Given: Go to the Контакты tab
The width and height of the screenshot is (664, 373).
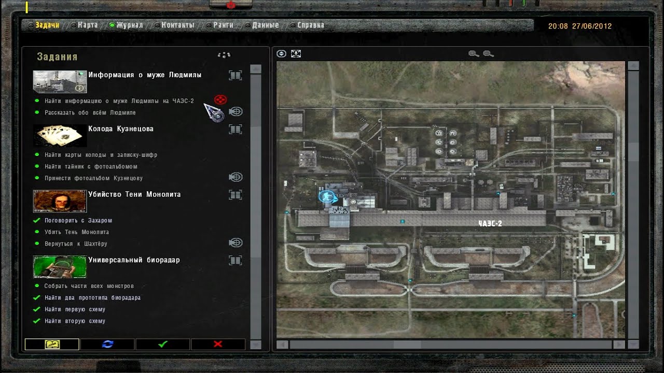Looking at the screenshot, I should click(x=178, y=25).
